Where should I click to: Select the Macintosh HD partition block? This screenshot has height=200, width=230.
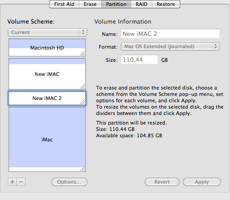47,48
